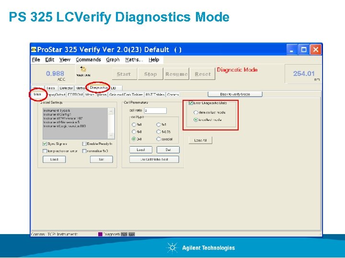
Task: Open the Mono Optics sub-tab
Action: tap(96, 95)
